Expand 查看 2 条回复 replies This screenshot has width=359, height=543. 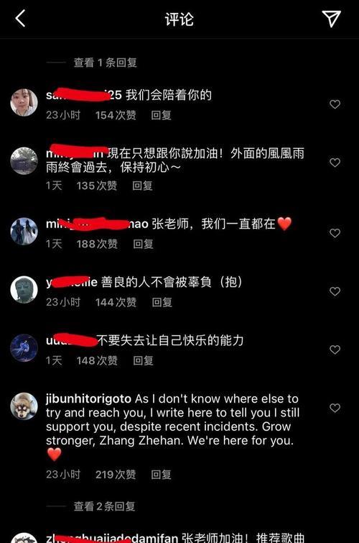[x=104, y=506]
